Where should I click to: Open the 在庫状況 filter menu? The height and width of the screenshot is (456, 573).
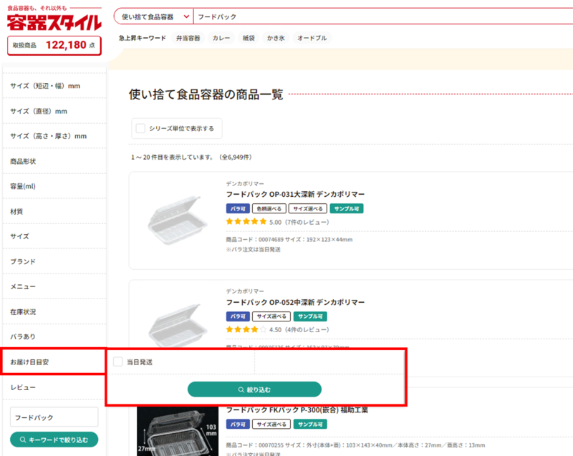pos(54,312)
